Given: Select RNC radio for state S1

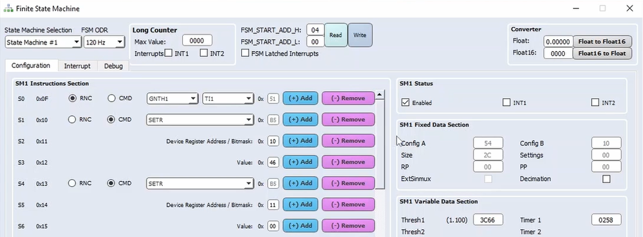Looking at the screenshot, I should [72, 119].
